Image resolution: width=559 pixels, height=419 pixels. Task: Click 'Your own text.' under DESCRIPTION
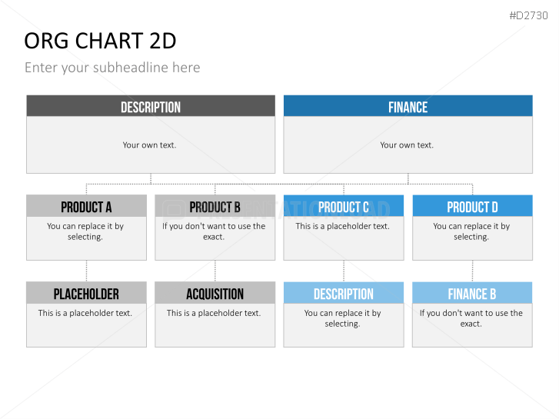pos(149,145)
